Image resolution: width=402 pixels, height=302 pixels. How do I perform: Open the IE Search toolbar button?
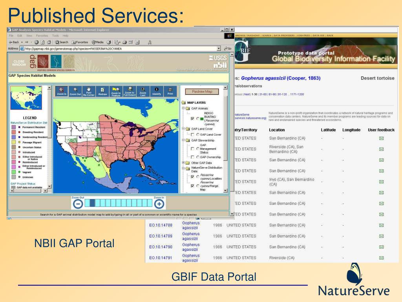(x=62, y=42)
